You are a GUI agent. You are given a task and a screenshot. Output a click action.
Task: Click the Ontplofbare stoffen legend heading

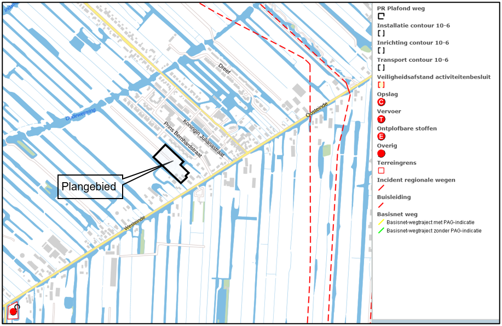(x=407, y=129)
